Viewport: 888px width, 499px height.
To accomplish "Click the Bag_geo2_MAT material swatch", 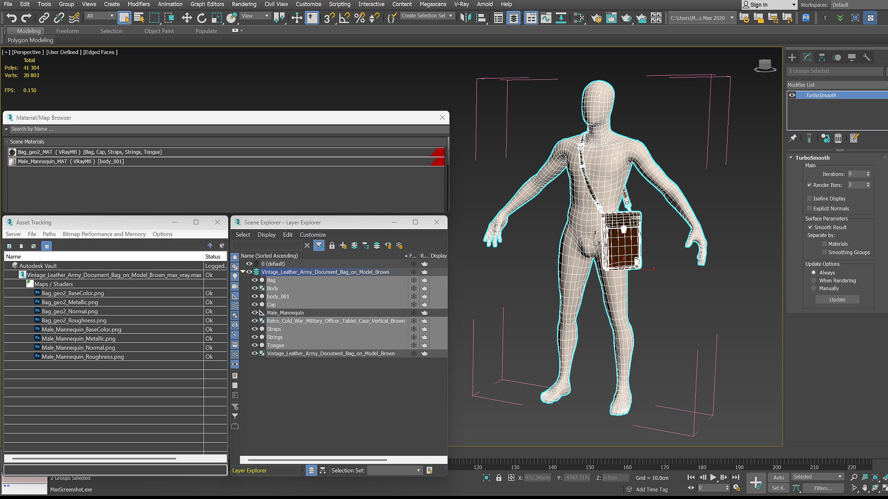I will 12,152.
